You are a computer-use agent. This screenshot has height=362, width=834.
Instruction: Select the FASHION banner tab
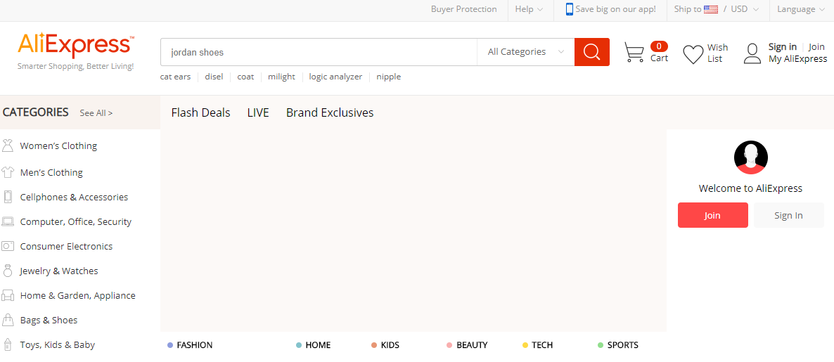[x=190, y=345]
